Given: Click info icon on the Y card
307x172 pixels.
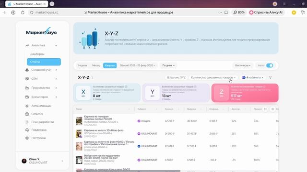Looking at the screenshot, I should [x=195, y=86].
